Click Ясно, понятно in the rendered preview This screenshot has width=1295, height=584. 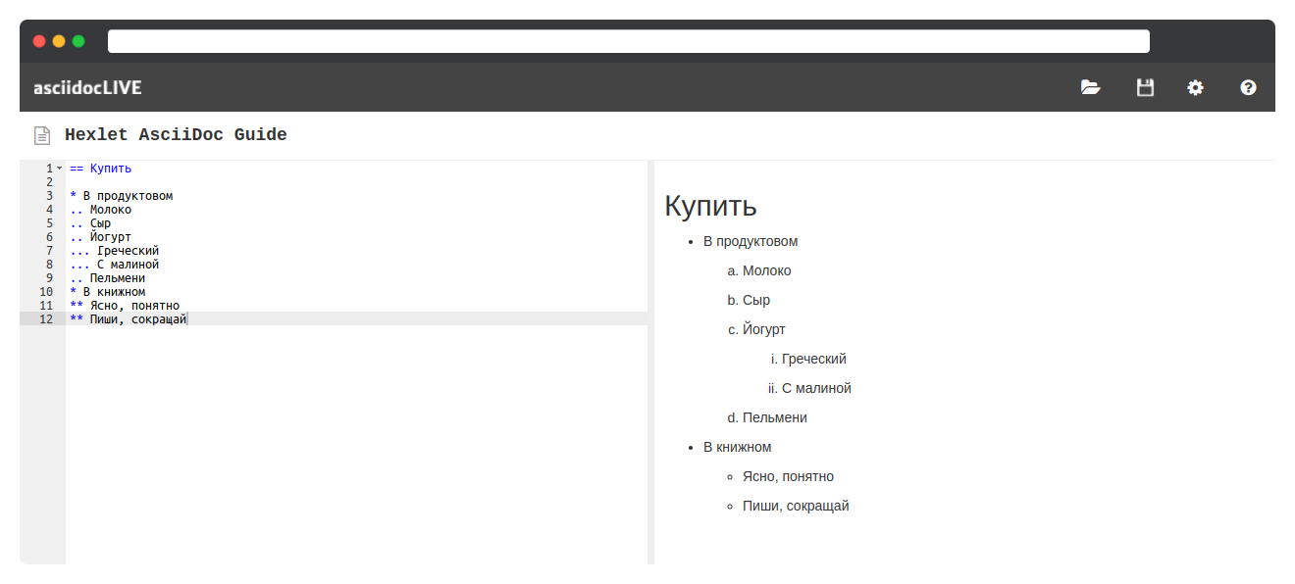[x=788, y=476]
